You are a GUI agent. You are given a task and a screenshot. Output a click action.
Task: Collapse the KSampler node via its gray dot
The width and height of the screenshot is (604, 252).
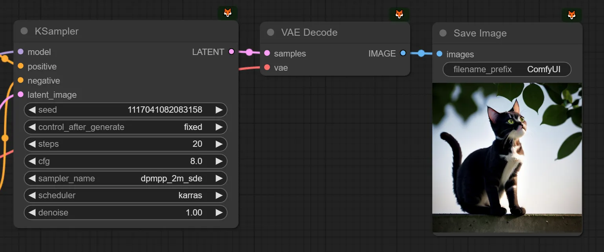(x=24, y=31)
